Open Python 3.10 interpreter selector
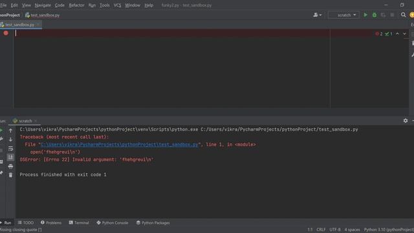 click(389, 230)
